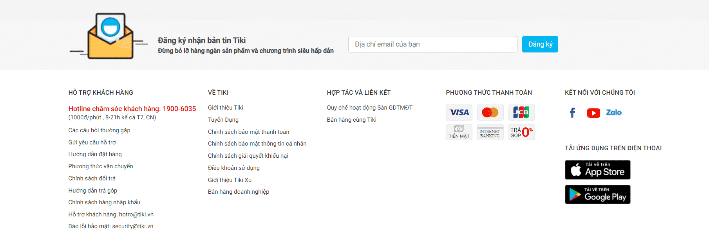Click the Phương Thức Thanh Toán heading
This screenshot has width=709, height=252.
(x=489, y=93)
